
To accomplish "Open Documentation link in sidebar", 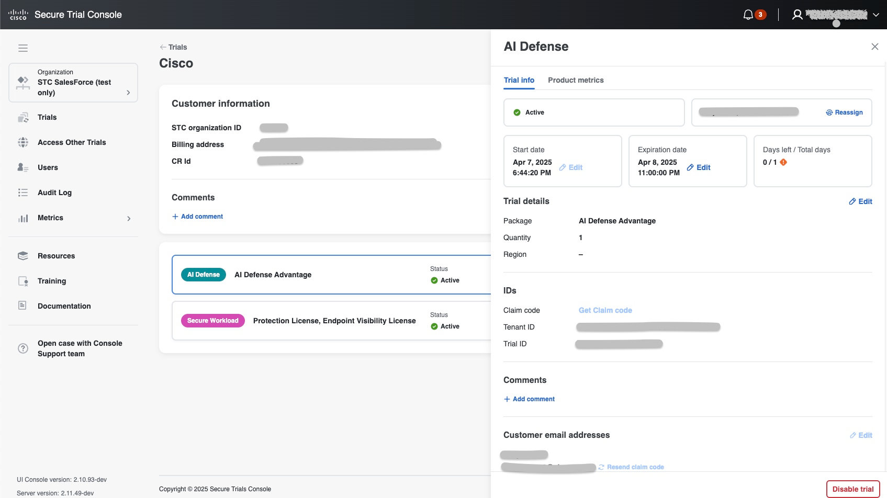I will pos(64,306).
